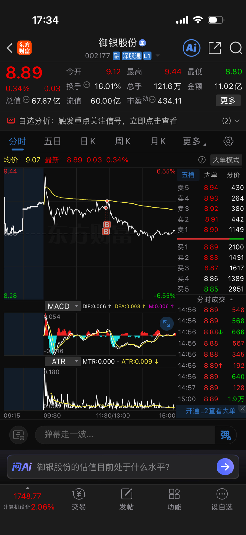Switch to 月K tab

pos(158,141)
